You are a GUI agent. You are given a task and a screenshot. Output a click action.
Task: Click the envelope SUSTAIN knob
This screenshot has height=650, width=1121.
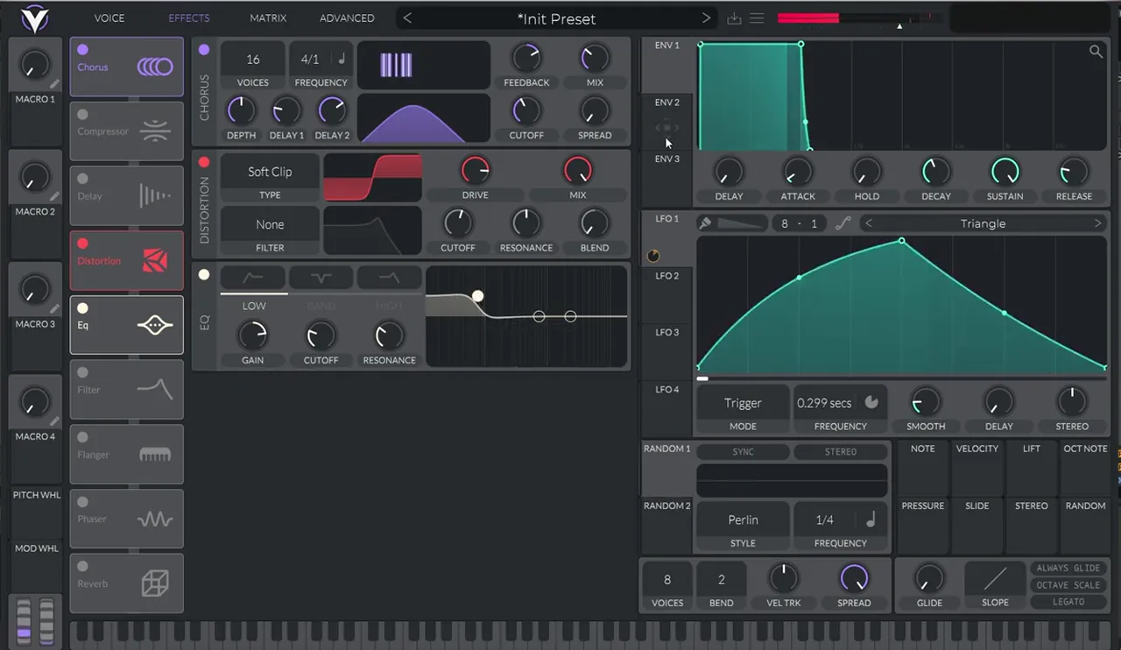tap(1005, 171)
